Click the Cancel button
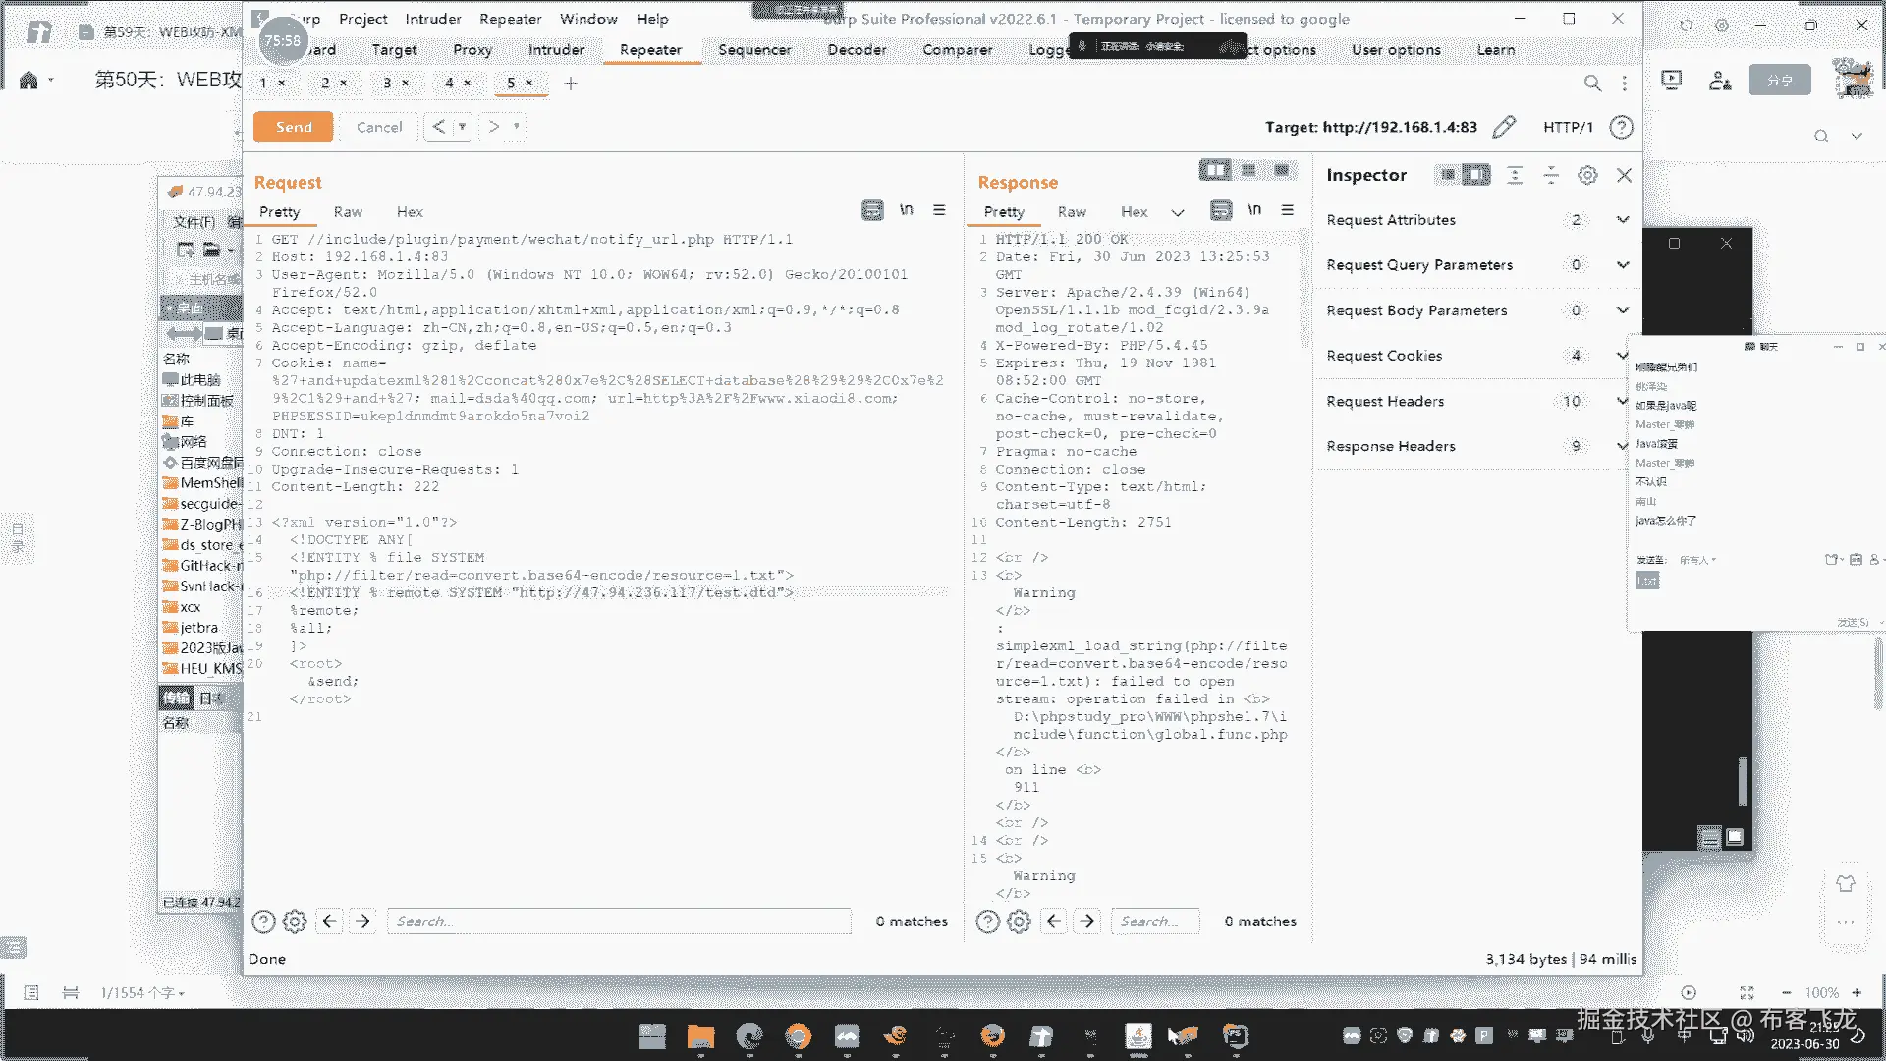The width and height of the screenshot is (1886, 1061). (x=379, y=127)
